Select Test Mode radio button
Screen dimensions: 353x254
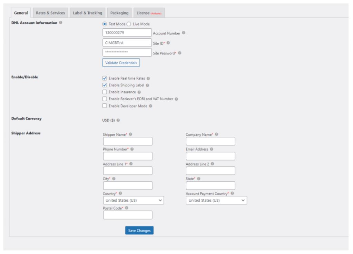pos(105,24)
